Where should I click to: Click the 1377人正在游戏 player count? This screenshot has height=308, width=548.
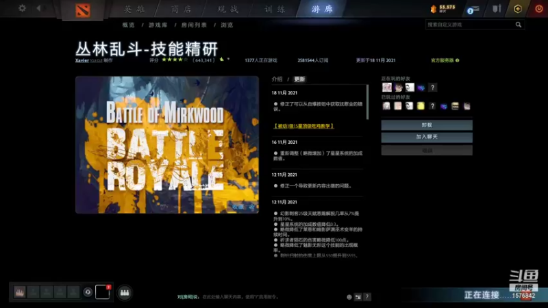click(x=261, y=60)
